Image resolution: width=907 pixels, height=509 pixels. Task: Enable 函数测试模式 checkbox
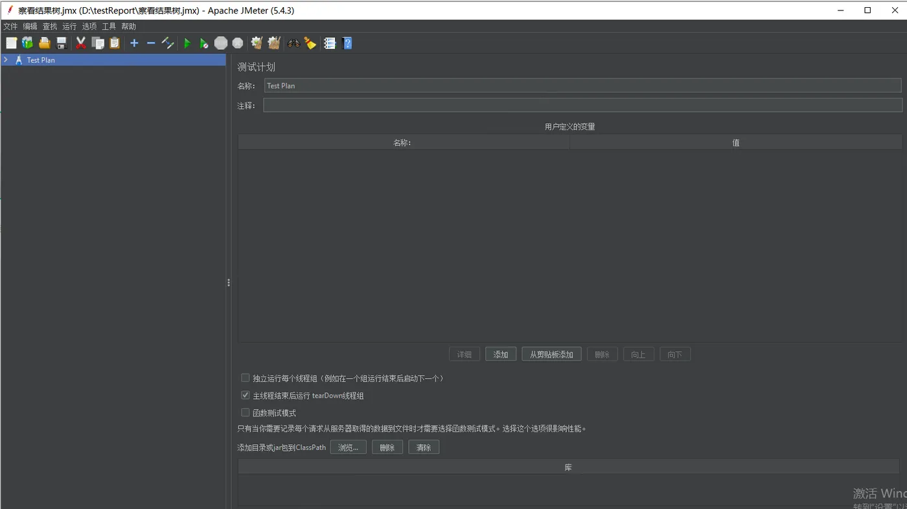point(246,413)
